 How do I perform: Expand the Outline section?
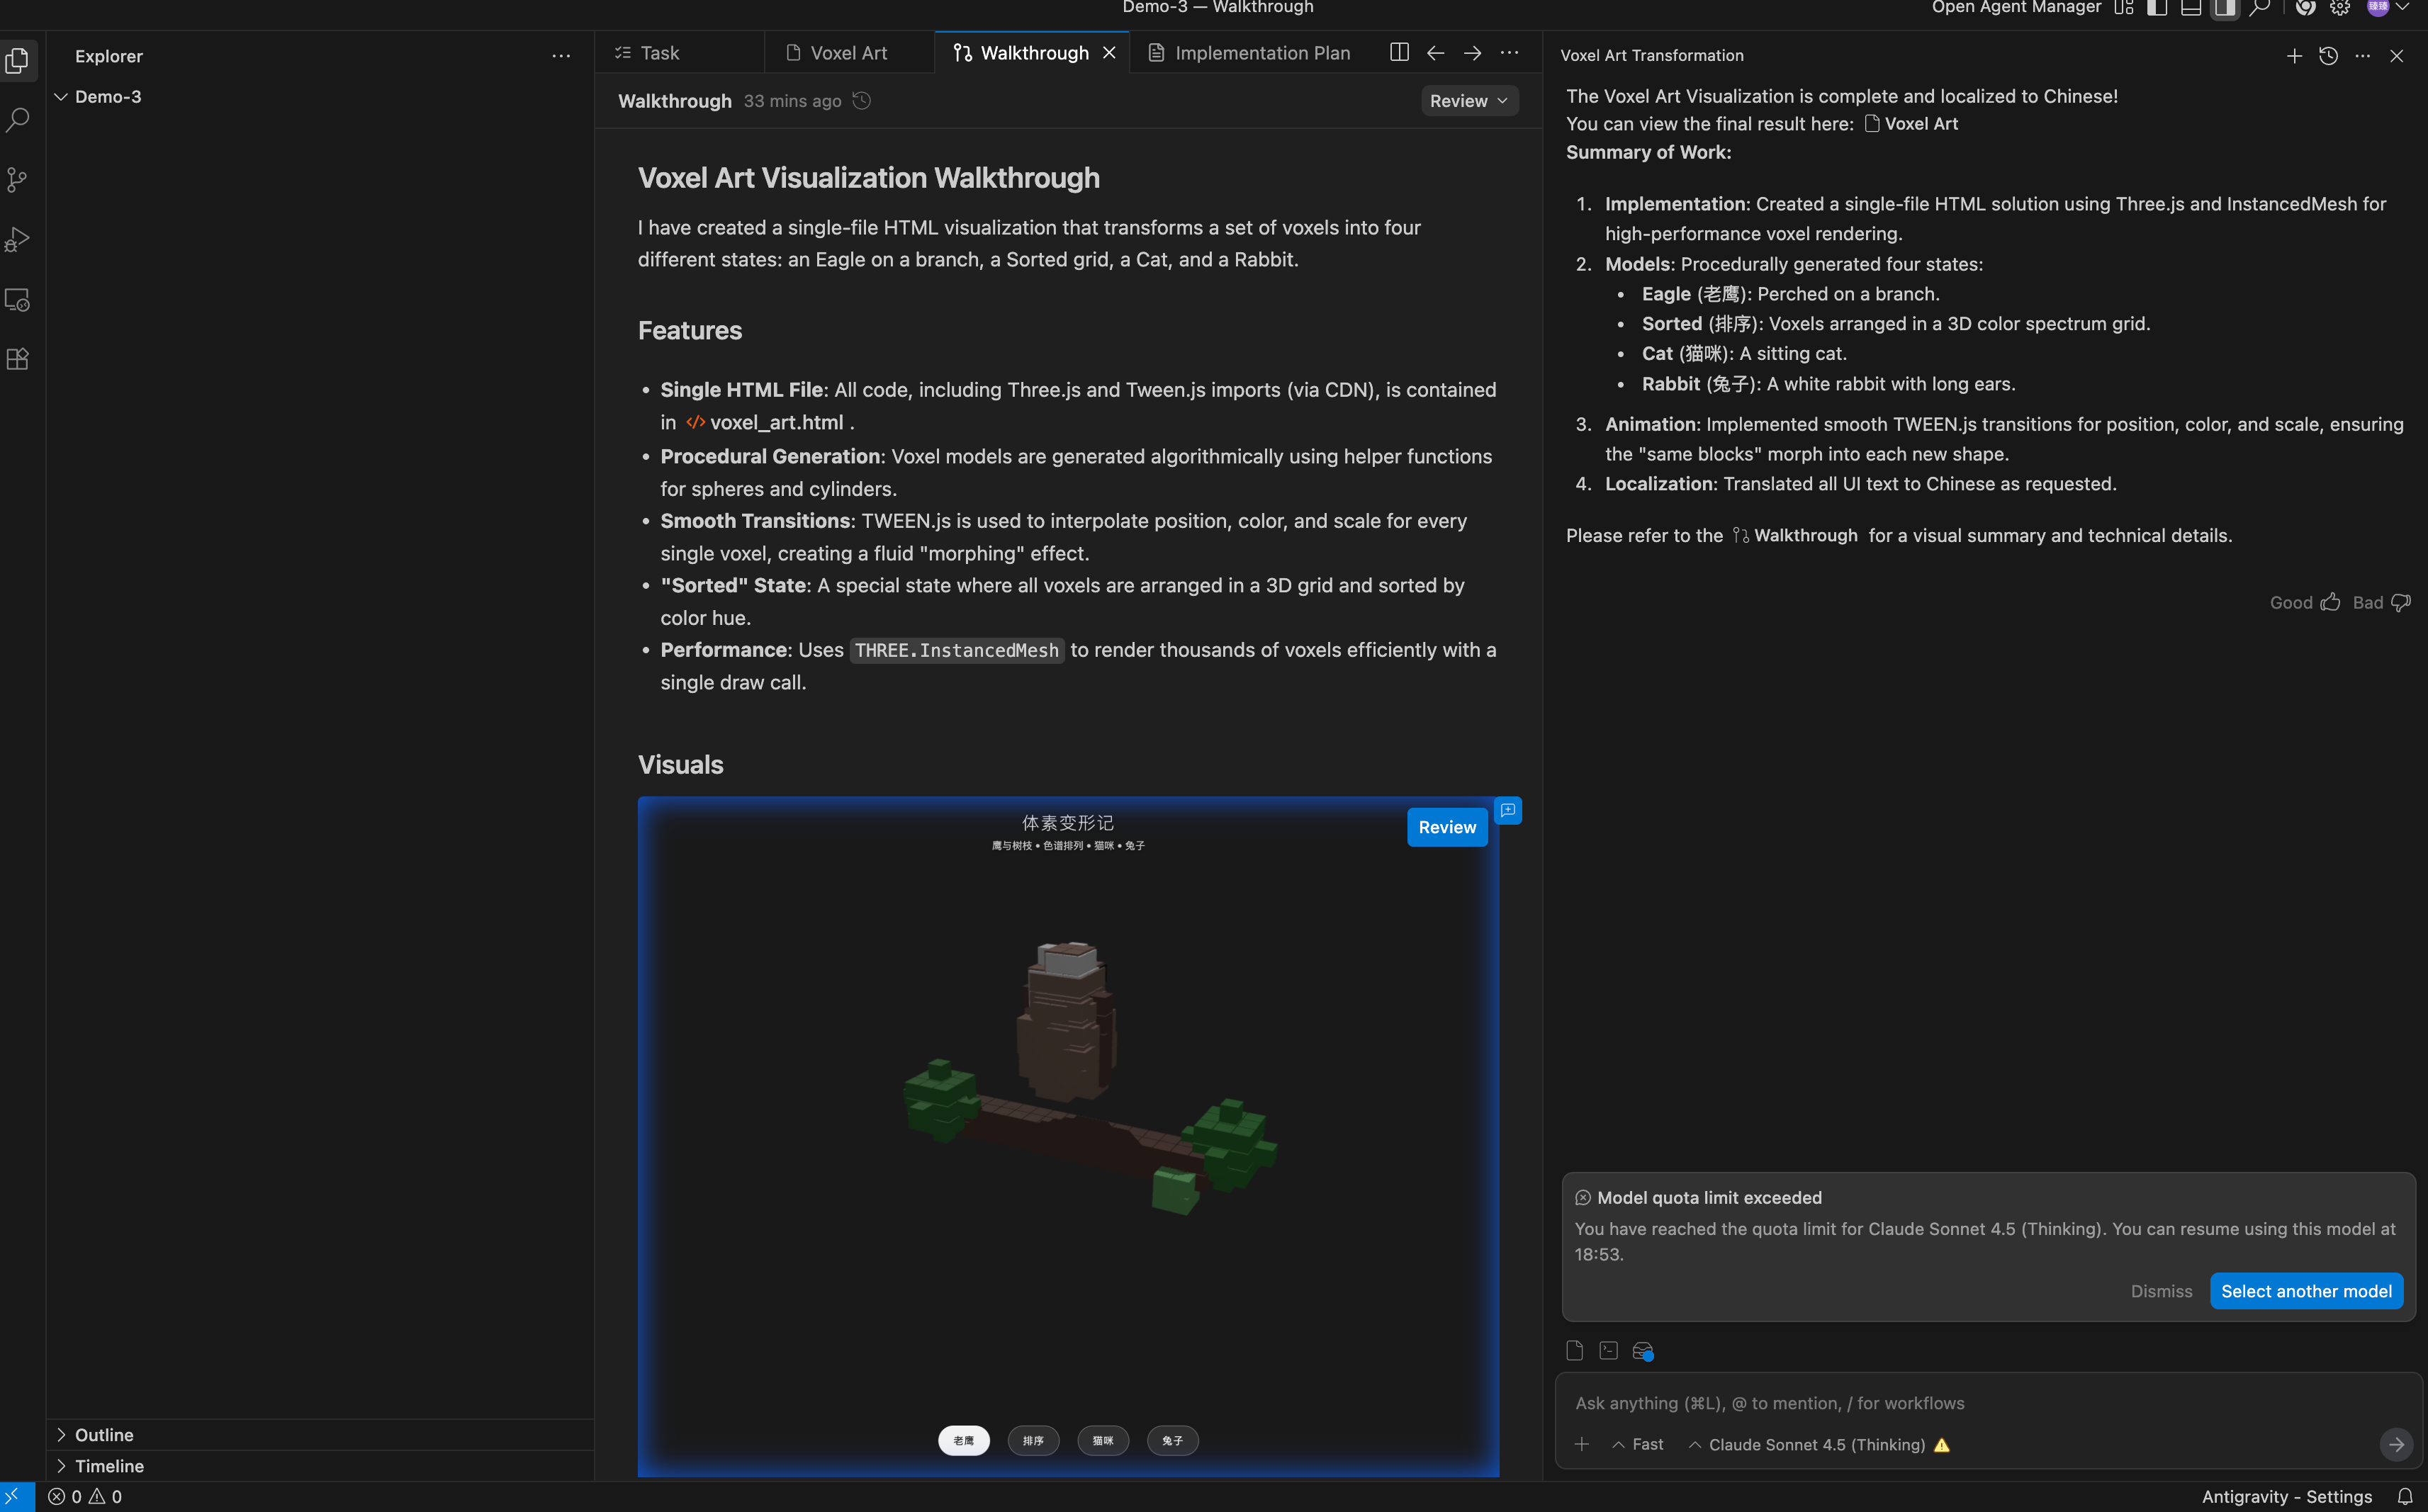[x=104, y=1434]
